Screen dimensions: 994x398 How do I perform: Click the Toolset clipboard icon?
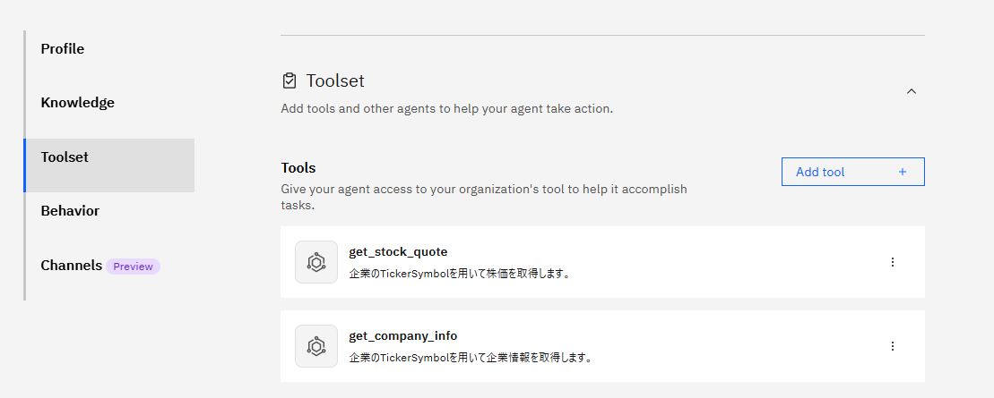pyautogui.click(x=289, y=81)
